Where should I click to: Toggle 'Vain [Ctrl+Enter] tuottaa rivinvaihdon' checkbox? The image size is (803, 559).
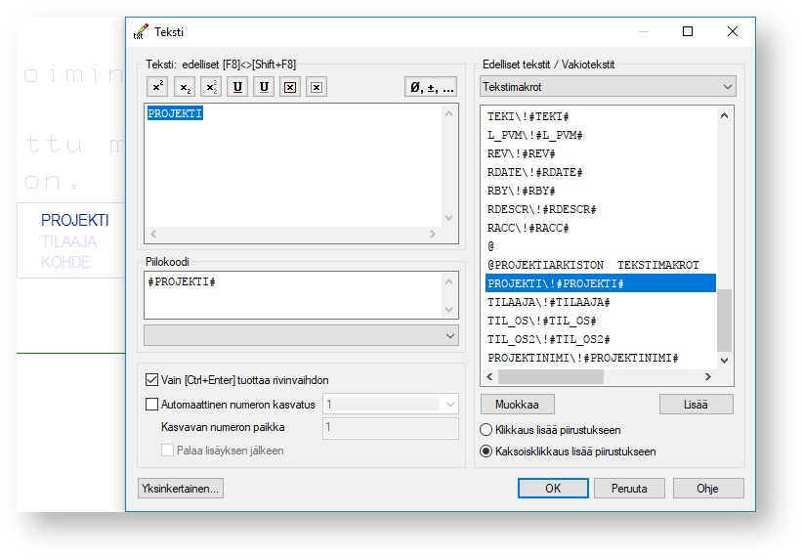point(152,379)
